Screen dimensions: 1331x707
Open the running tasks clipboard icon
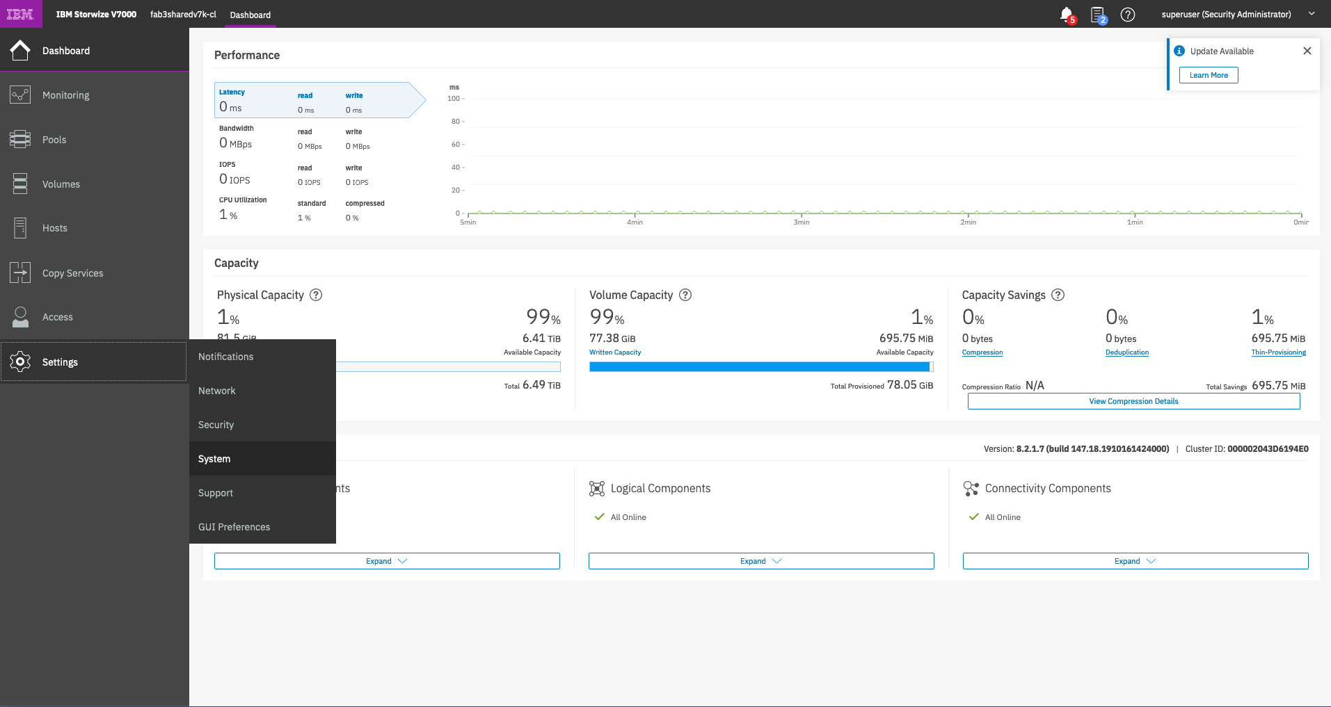click(x=1097, y=14)
